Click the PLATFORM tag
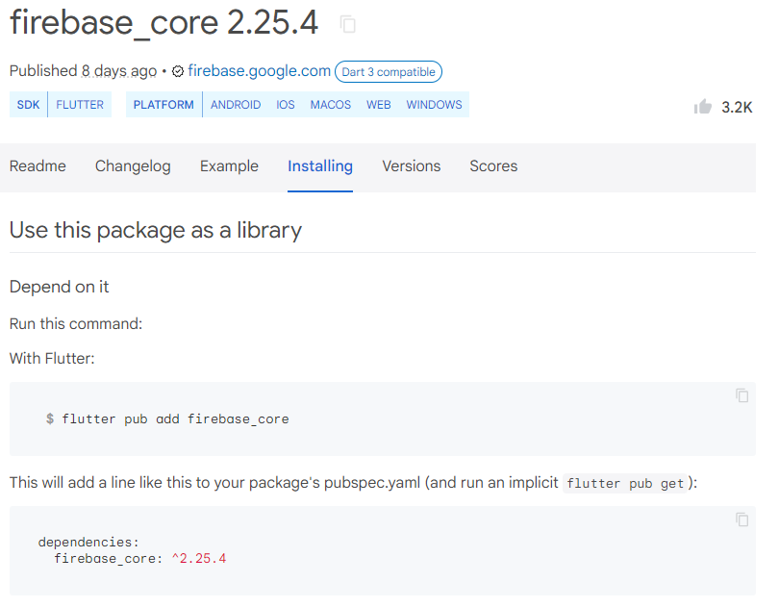 pos(163,105)
